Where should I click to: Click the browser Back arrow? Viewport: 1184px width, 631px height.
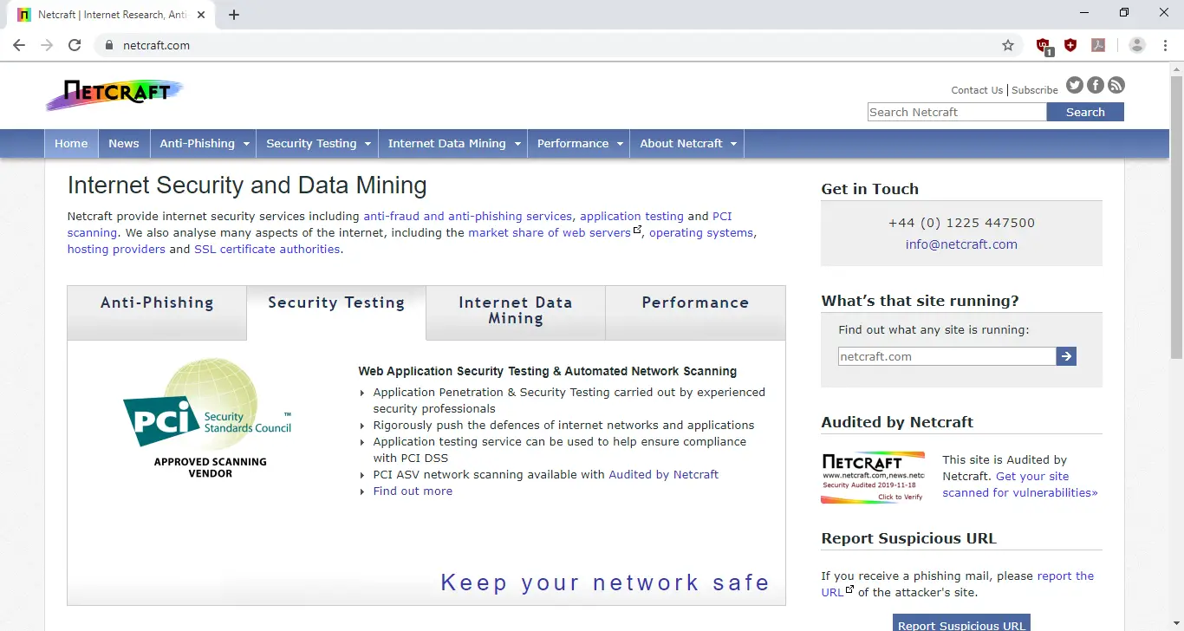pyautogui.click(x=19, y=45)
